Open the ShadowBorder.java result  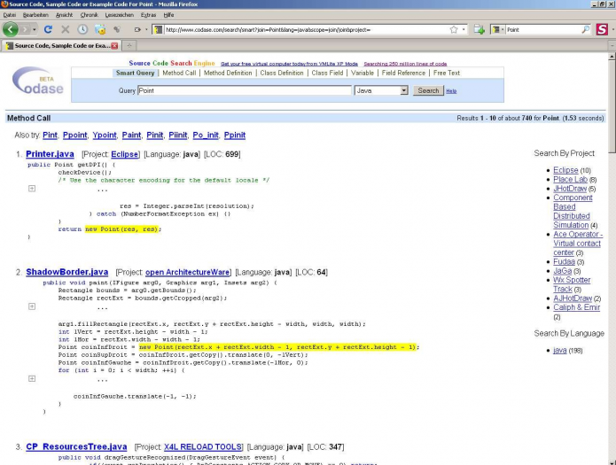point(66,272)
